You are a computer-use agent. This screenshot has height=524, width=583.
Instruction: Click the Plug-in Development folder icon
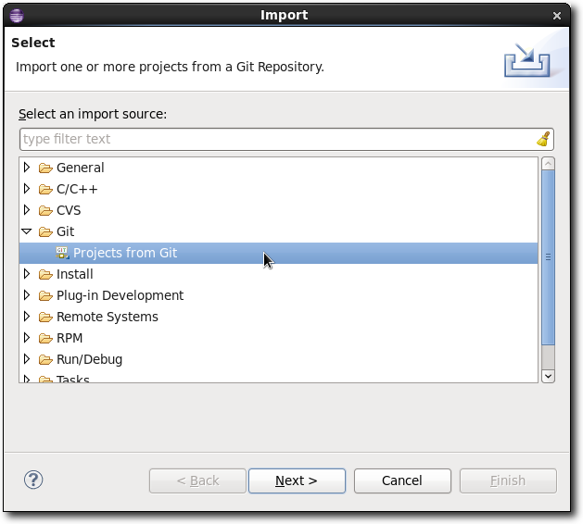[45, 296]
